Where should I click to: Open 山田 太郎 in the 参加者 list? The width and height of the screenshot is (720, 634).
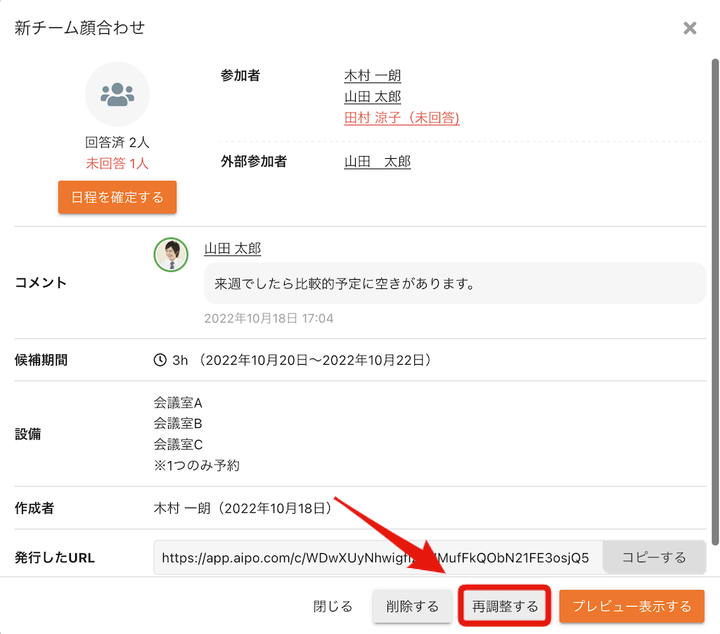point(373,97)
